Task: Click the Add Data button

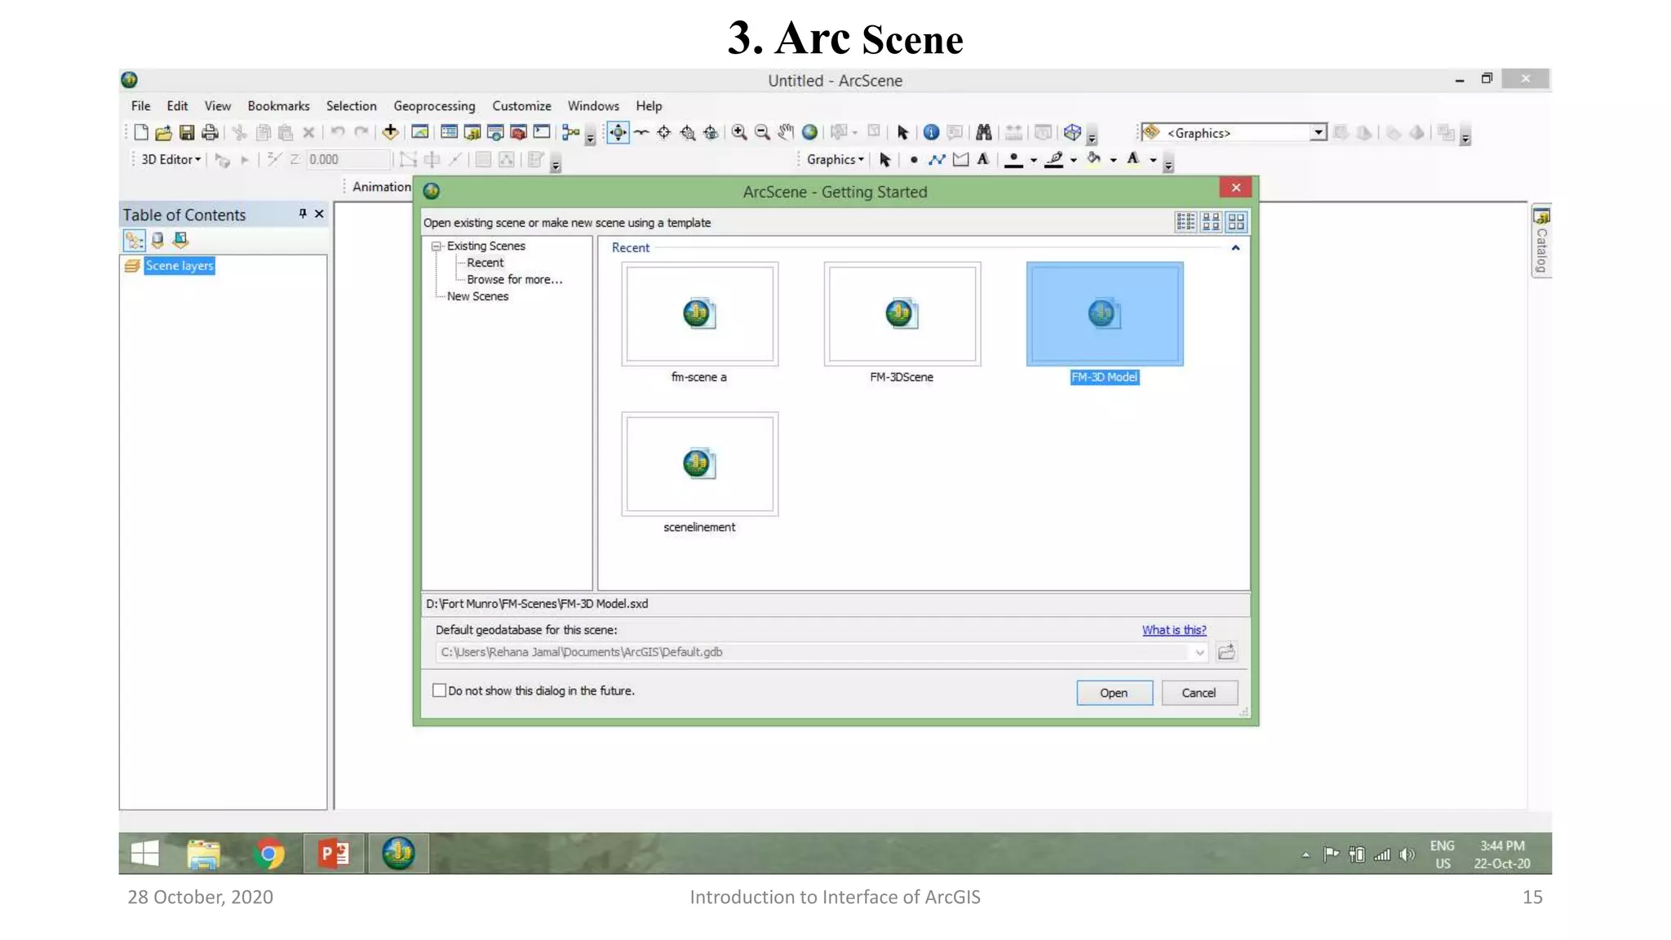Action: point(390,132)
